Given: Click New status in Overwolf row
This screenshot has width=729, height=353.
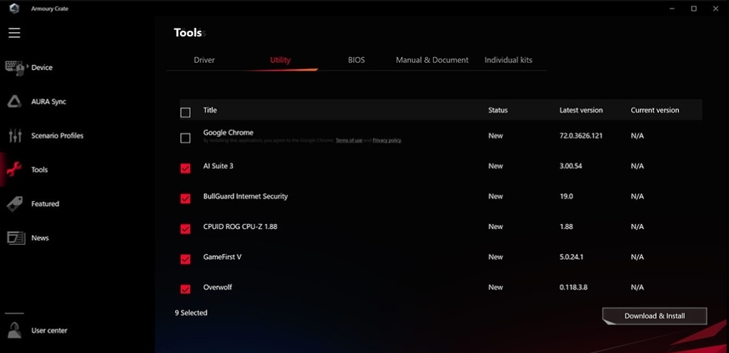Looking at the screenshot, I should [495, 287].
